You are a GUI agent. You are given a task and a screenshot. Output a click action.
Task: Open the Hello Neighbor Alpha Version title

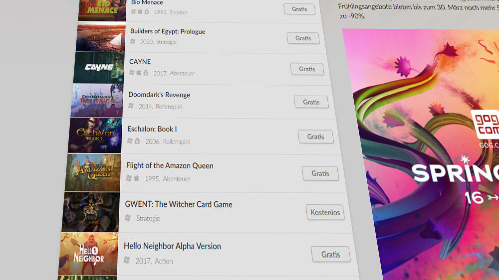(172, 246)
